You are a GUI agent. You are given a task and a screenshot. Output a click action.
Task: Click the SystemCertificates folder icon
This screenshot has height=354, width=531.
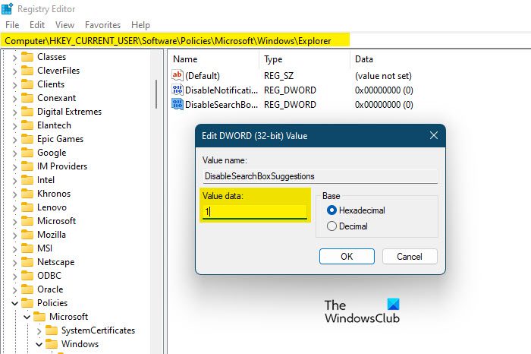tap(52, 330)
